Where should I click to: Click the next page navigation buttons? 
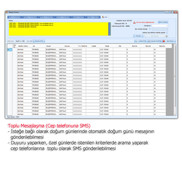tap(30, 41)
